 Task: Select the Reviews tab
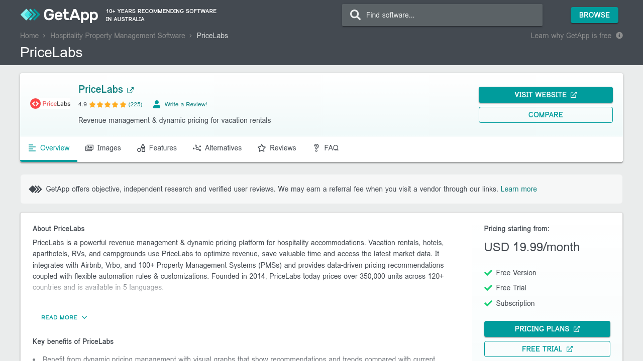277,148
